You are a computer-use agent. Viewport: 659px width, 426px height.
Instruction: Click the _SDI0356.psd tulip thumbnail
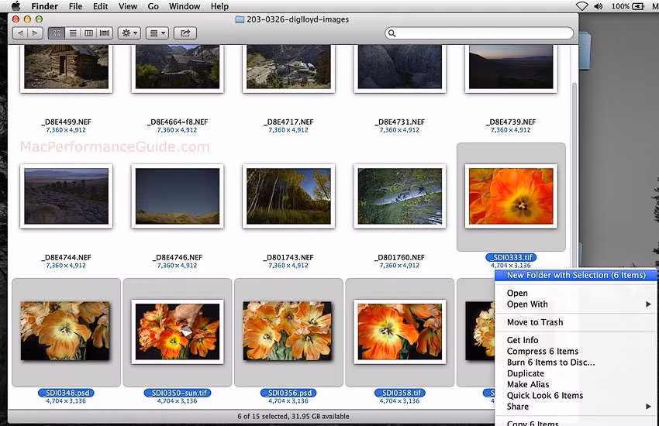[x=288, y=331]
